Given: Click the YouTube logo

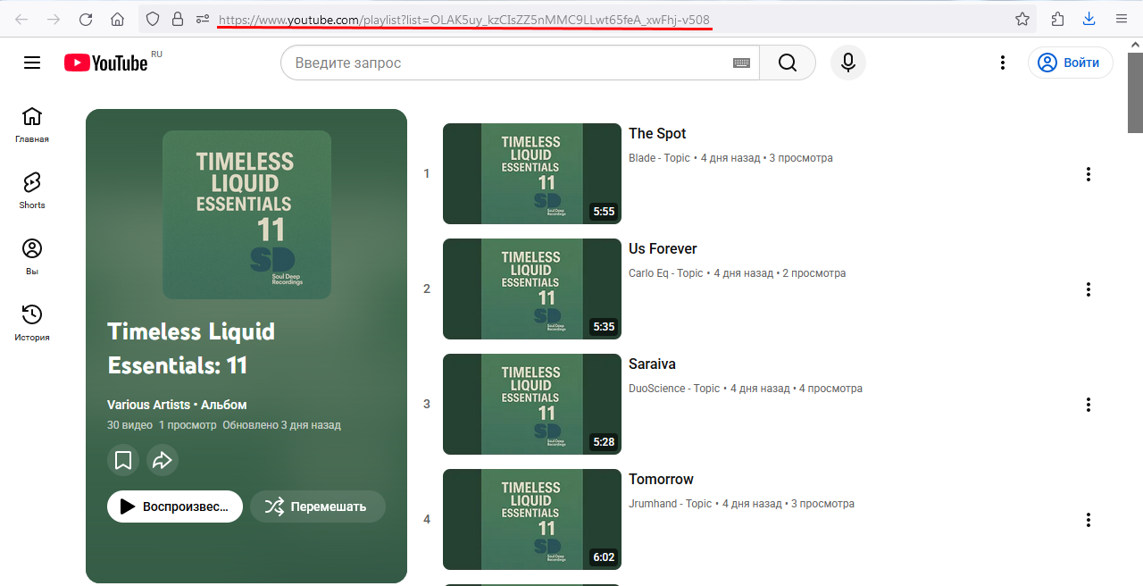Looking at the screenshot, I should tap(106, 63).
